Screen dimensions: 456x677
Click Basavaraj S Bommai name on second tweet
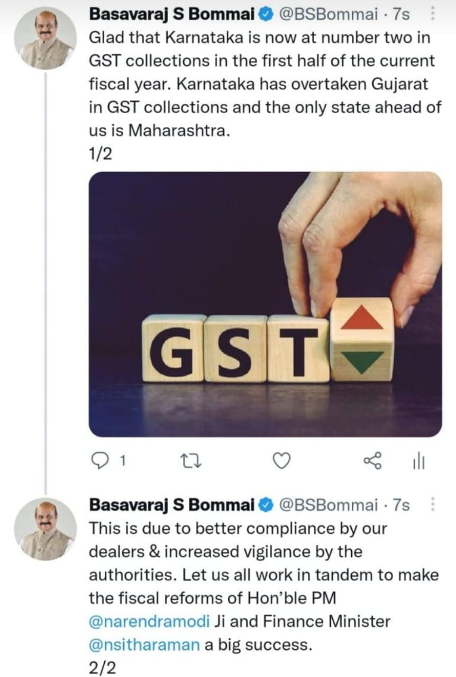(x=172, y=506)
